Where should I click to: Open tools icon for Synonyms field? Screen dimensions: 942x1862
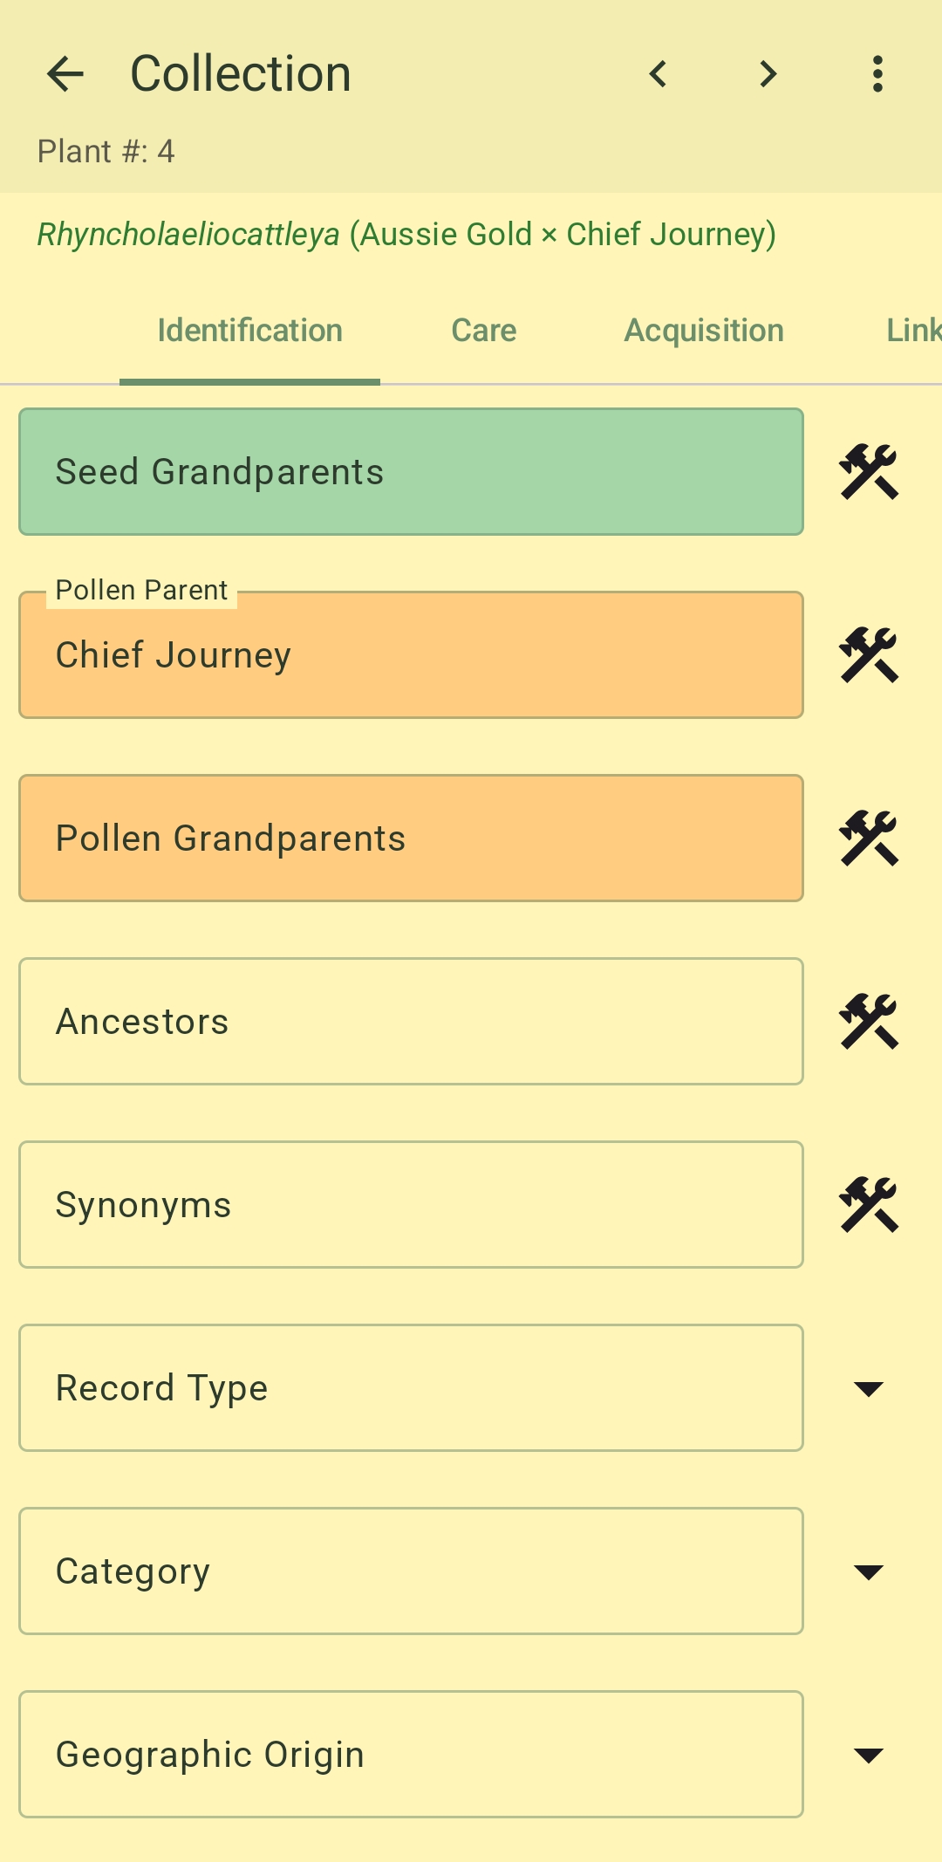point(869,1205)
